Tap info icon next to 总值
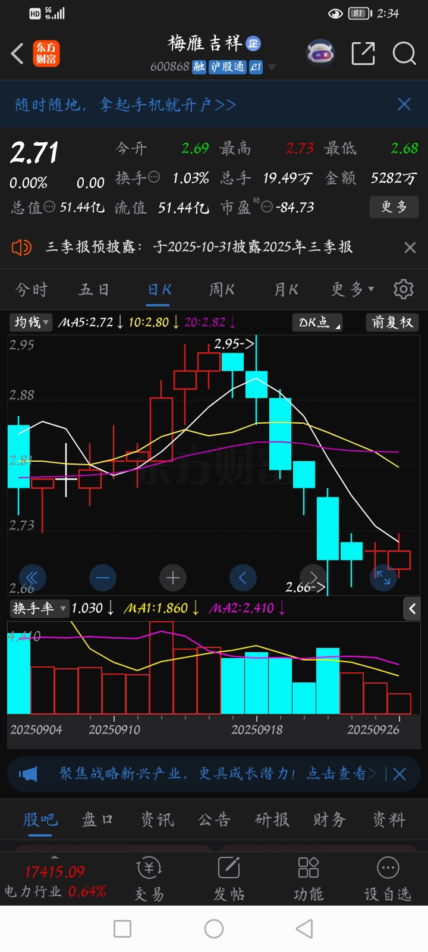 tap(49, 206)
